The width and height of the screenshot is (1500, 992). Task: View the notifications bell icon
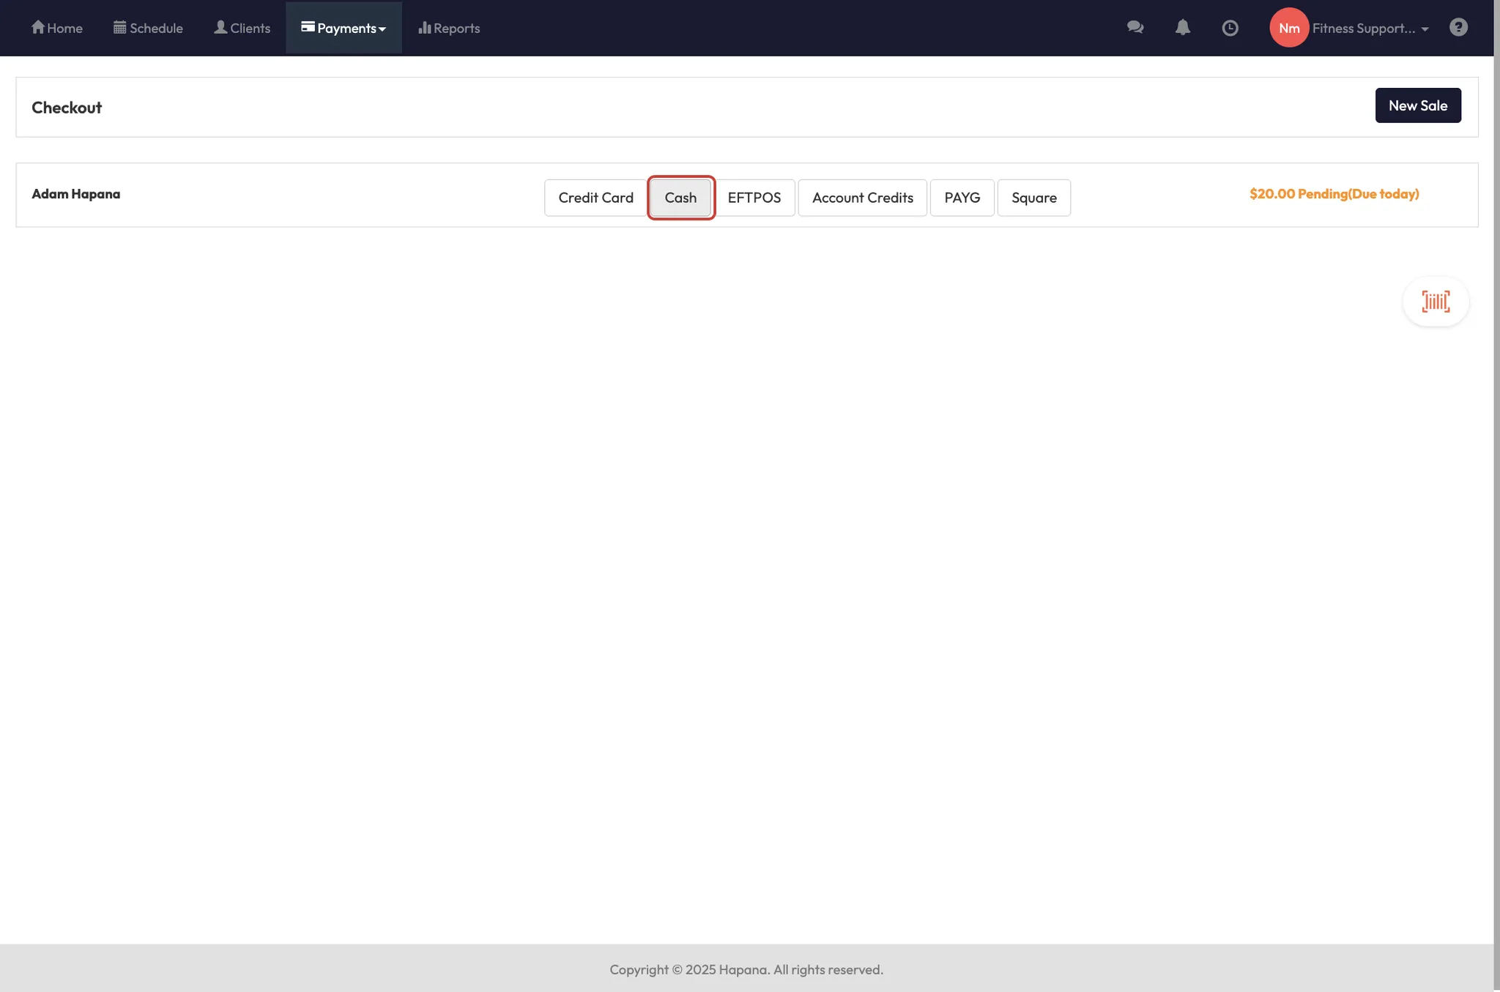coord(1182,28)
